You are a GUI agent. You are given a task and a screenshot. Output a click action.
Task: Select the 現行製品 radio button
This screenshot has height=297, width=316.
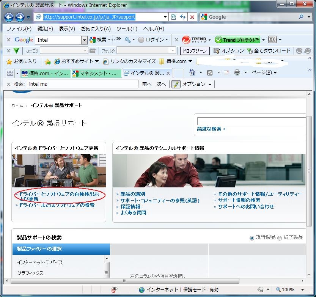(252, 238)
